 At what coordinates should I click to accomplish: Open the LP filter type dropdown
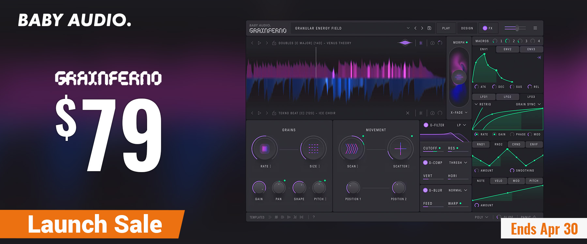click(461, 125)
